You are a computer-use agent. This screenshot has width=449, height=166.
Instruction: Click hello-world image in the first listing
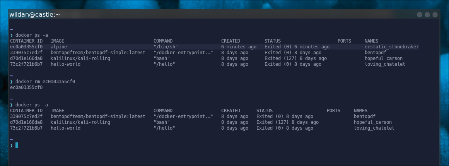click(x=65, y=64)
